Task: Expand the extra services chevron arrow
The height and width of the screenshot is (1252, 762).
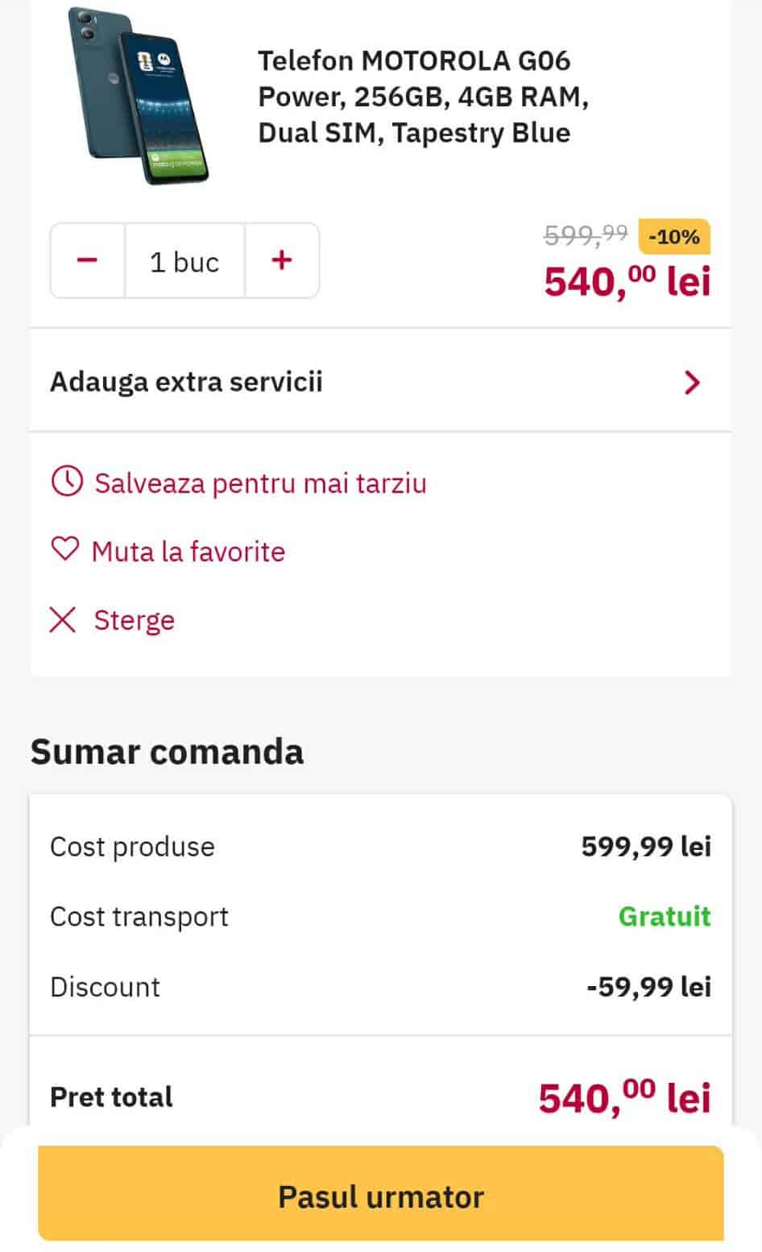Action: click(691, 382)
